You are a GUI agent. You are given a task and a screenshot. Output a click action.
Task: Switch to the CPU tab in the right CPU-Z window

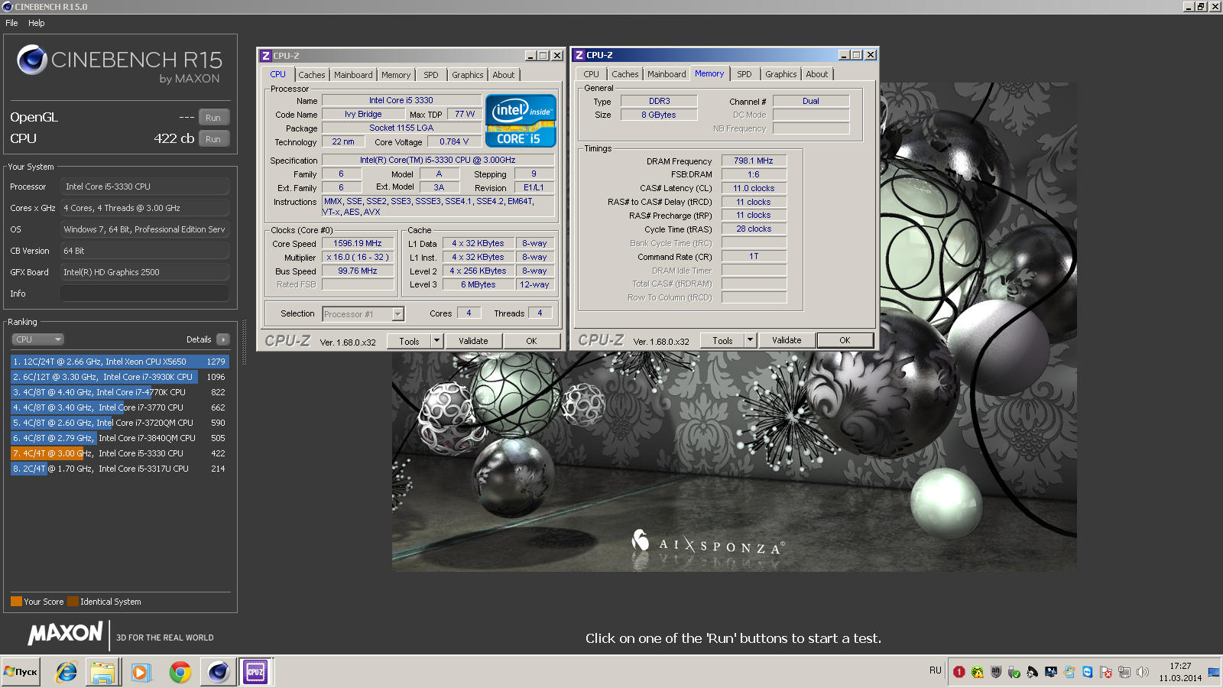coord(592,74)
